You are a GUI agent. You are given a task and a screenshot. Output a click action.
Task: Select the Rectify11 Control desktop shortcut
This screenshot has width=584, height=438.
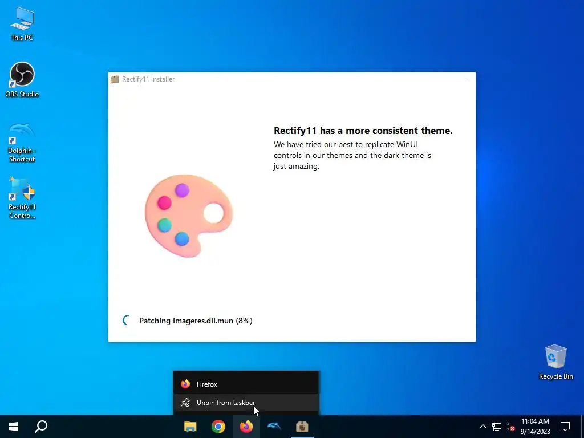point(22,198)
